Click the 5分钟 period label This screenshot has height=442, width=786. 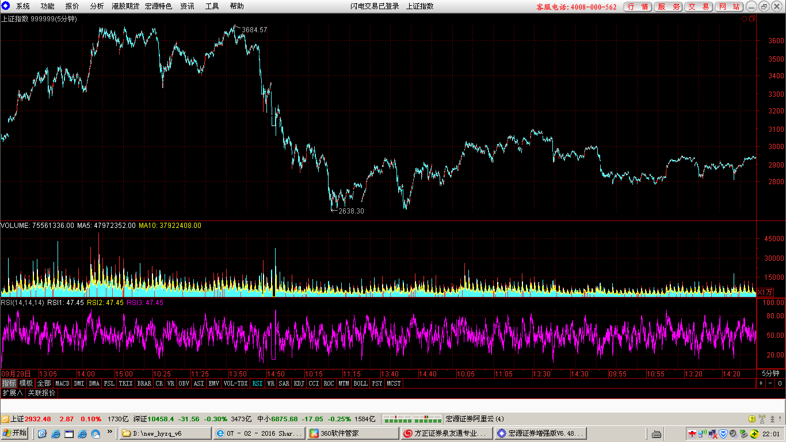770,374
